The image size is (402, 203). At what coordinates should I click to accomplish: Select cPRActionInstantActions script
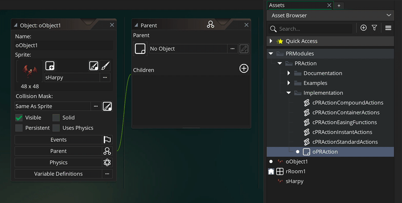pyautogui.click(x=342, y=132)
